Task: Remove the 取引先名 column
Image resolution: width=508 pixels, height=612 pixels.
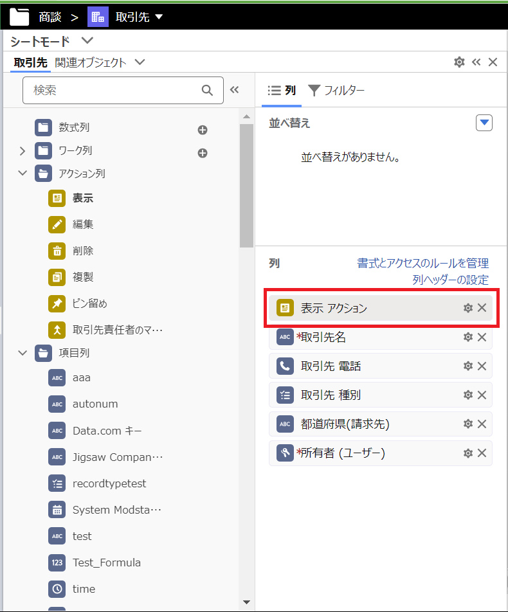Action: (482, 337)
